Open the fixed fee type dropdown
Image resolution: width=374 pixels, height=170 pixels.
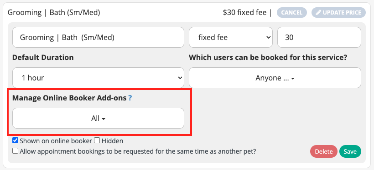[x=231, y=37]
